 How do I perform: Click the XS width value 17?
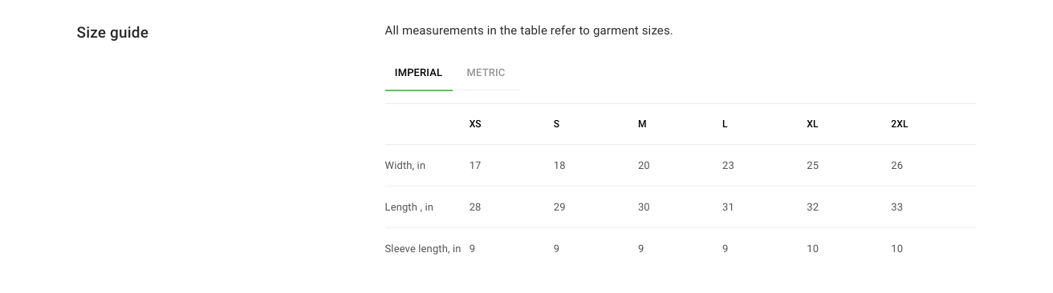[x=475, y=166]
